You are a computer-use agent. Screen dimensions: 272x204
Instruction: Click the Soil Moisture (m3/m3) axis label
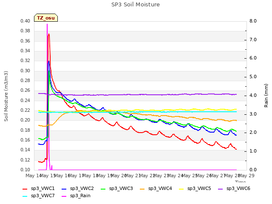click(x=6, y=96)
